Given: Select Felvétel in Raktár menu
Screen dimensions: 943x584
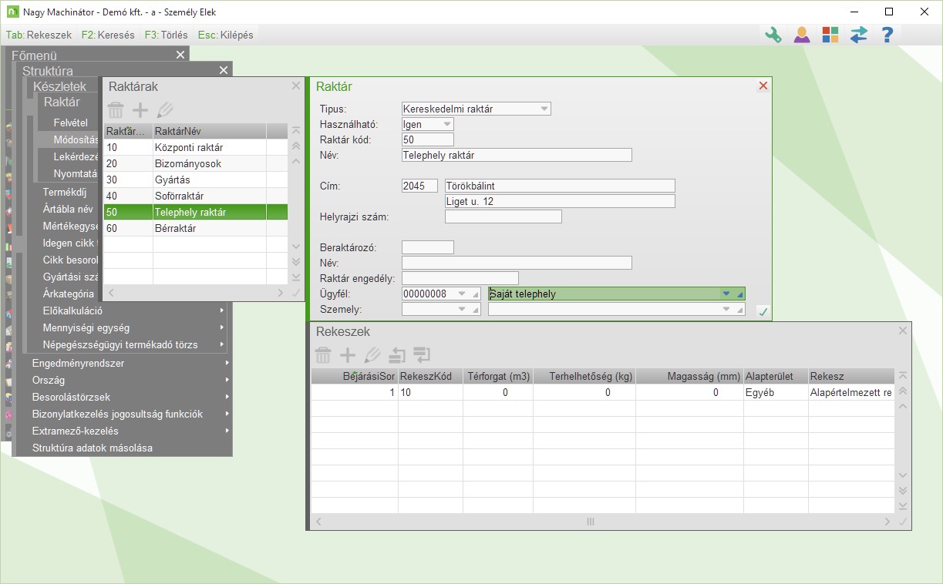Looking at the screenshot, I should coord(71,123).
